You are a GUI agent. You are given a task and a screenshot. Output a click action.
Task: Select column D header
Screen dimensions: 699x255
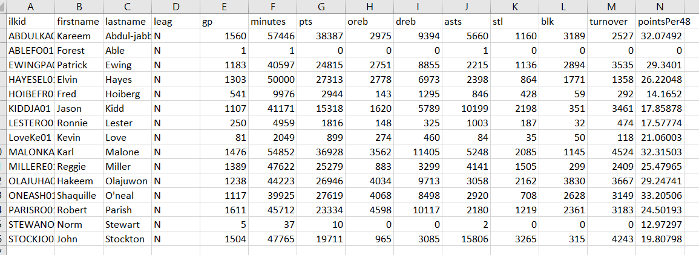point(176,7)
